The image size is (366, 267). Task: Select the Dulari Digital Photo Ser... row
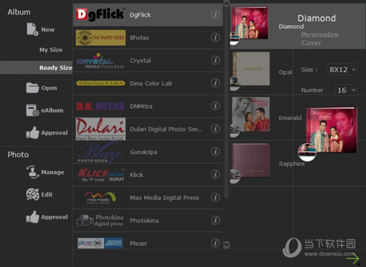tap(148, 129)
